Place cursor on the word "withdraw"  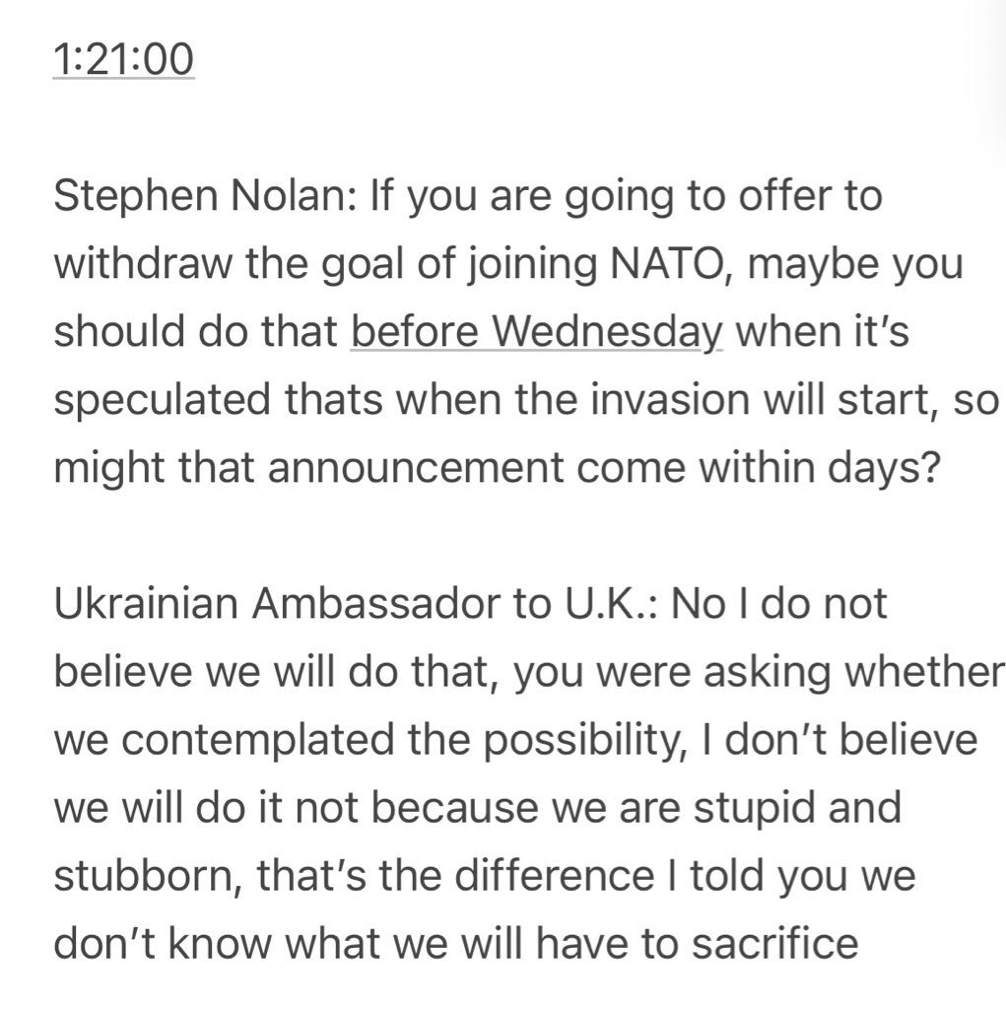pyautogui.click(x=143, y=263)
